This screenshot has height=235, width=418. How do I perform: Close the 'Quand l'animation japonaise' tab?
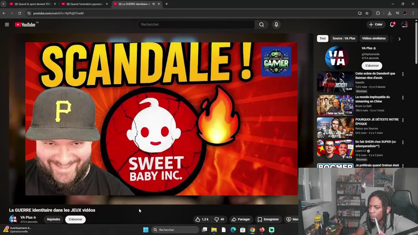107,4
